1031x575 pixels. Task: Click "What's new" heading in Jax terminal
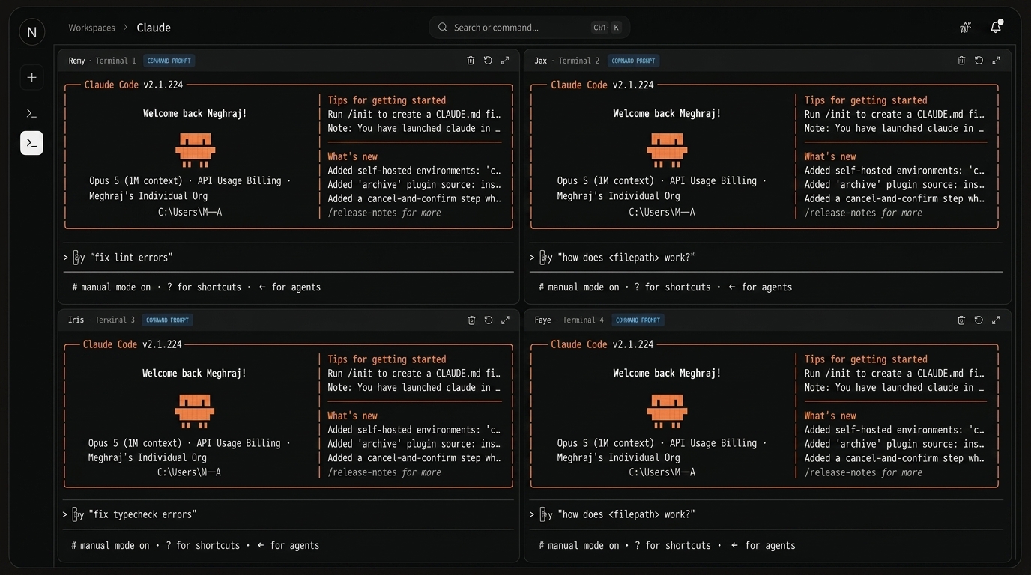(830, 157)
